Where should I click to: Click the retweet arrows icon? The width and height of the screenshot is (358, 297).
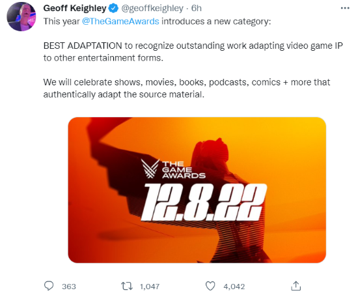coord(127,286)
